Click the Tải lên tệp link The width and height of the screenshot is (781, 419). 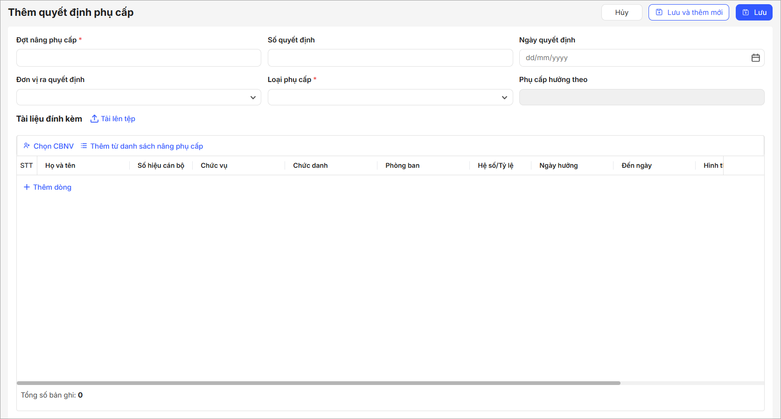pos(118,119)
